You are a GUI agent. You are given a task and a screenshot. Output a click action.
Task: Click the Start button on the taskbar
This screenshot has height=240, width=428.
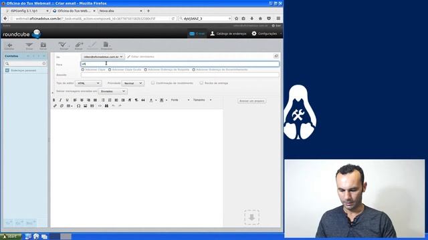pos(11,237)
